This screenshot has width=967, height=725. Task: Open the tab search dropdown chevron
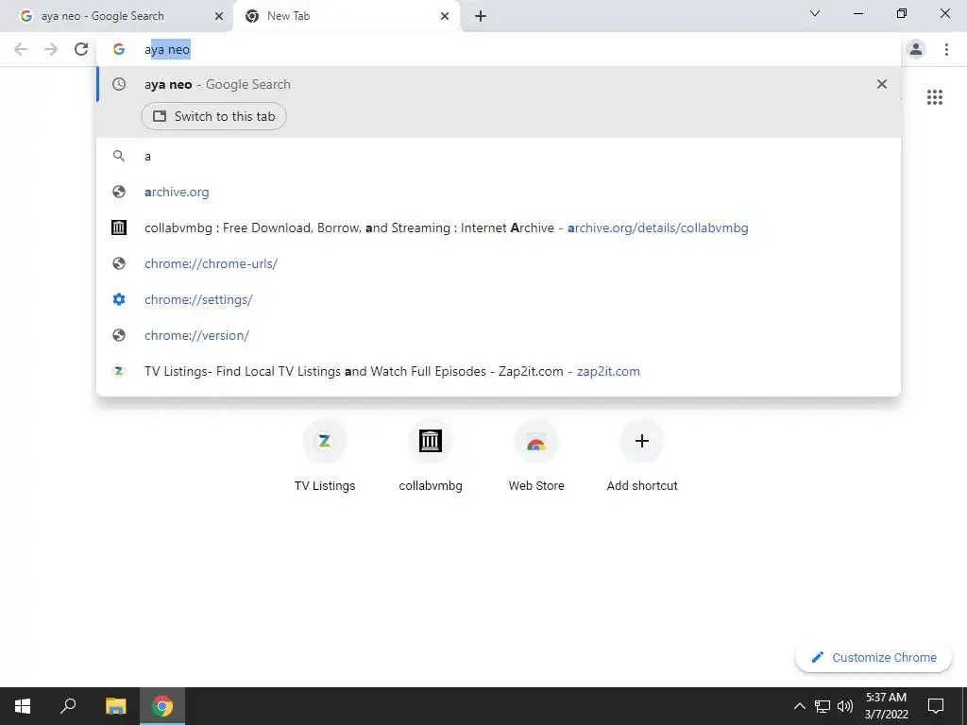pos(815,13)
